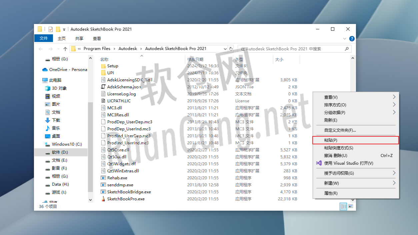
Task: Click the SketchBookPro.exe file icon
Action: coord(103,199)
